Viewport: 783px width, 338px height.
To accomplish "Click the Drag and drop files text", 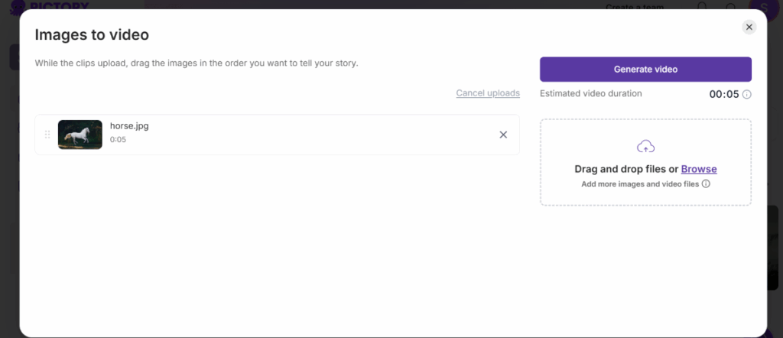I will pos(626,169).
